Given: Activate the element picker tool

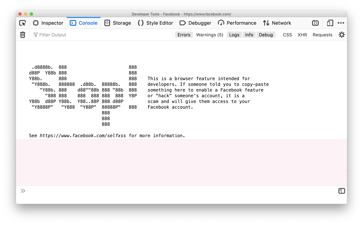Looking at the screenshot, I should click(x=23, y=23).
